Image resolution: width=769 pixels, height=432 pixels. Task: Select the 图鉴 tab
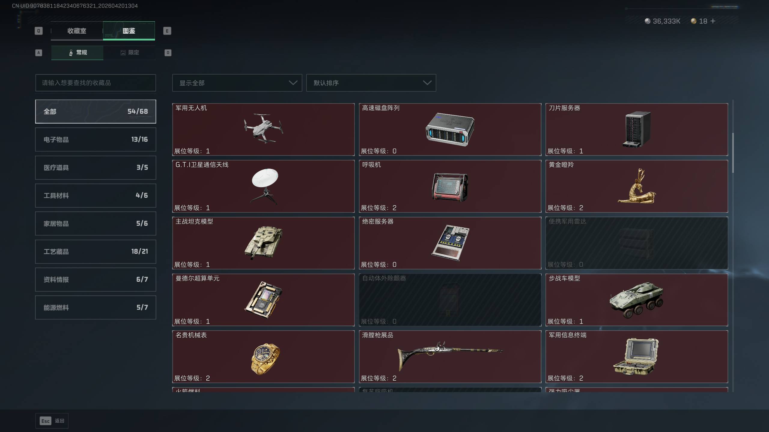click(129, 31)
